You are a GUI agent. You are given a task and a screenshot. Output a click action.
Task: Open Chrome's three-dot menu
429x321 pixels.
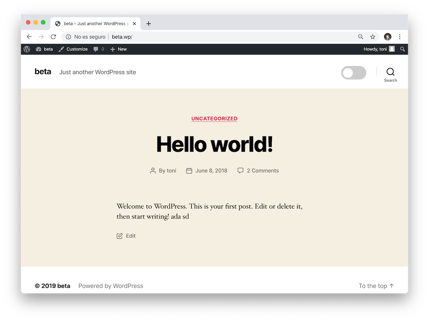400,37
